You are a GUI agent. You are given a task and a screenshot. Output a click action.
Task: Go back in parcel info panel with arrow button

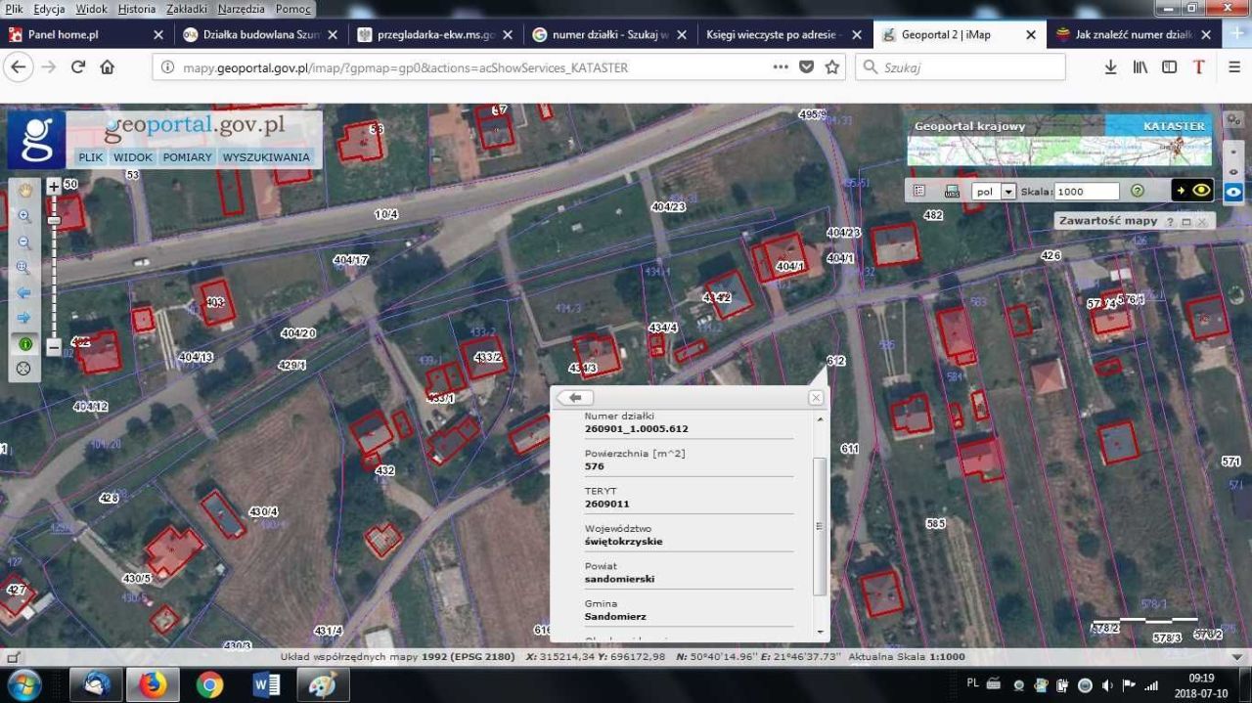click(x=575, y=397)
